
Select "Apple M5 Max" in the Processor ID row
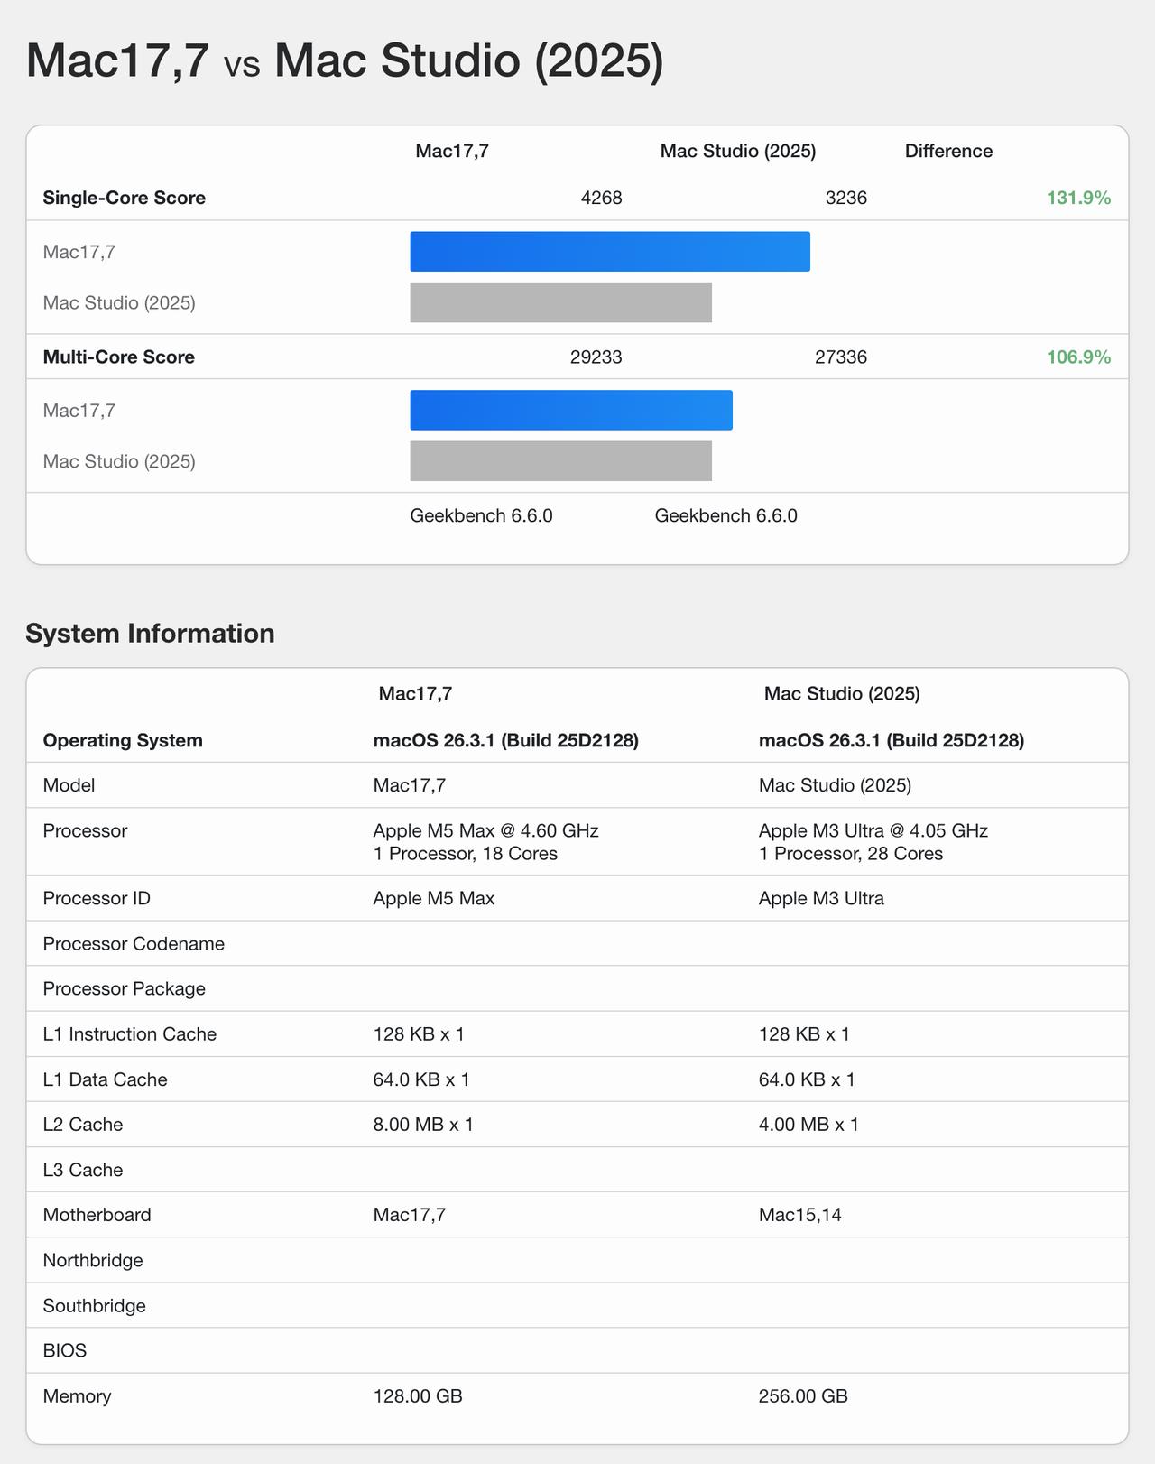point(434,898)
